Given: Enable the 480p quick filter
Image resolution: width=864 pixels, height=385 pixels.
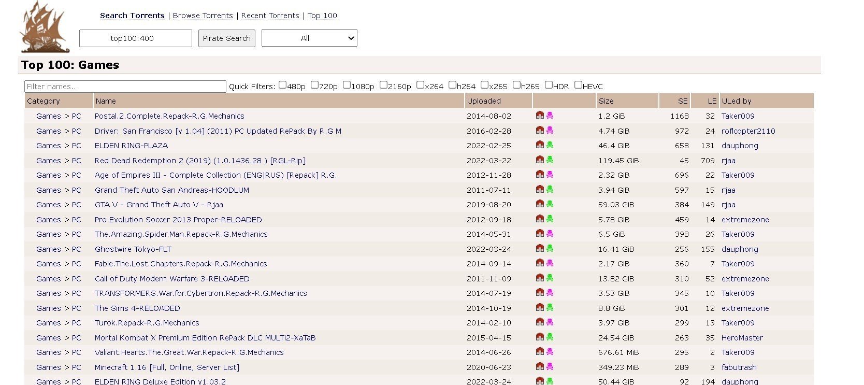Looking at the screenshot, I should tap(282, 84).
